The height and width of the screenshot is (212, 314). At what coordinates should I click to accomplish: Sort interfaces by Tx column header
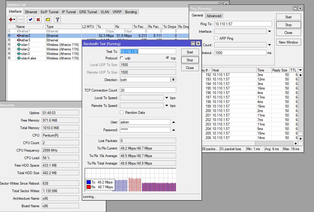click(105, 26)
